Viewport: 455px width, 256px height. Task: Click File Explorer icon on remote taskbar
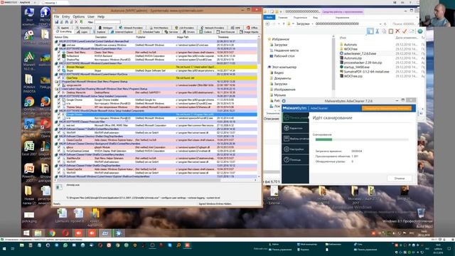[x=38, y=233]
